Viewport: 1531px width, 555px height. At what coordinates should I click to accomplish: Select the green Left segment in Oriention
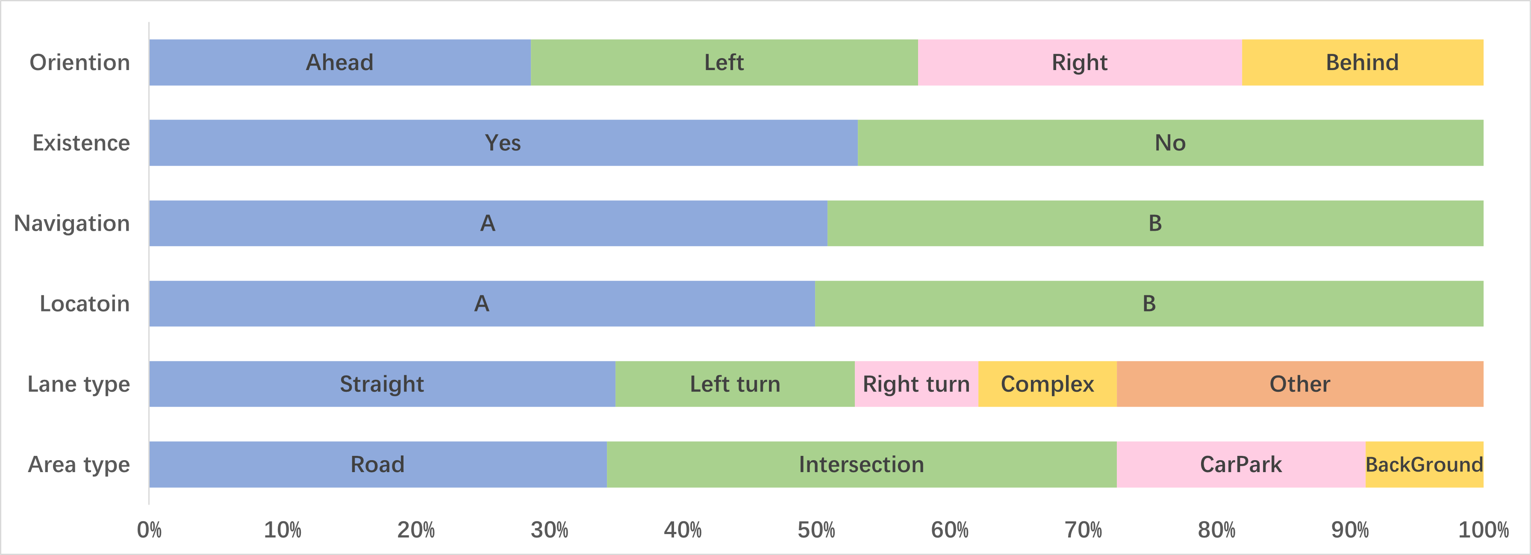coord(724,62)
